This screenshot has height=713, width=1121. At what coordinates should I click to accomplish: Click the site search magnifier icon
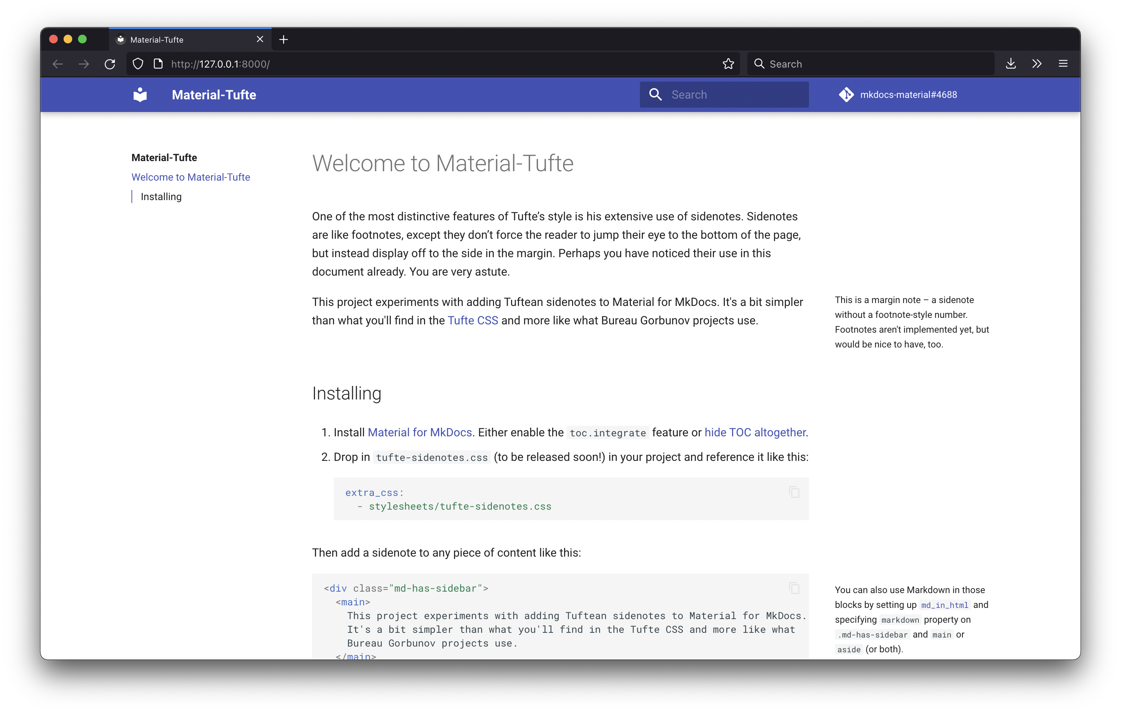pyautogui.click(x=655, y=95)
